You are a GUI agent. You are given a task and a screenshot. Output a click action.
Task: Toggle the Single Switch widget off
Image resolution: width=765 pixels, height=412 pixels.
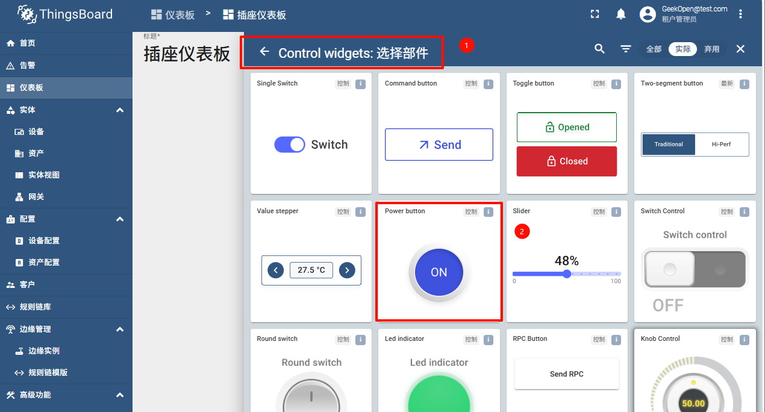tap(290, 145)
